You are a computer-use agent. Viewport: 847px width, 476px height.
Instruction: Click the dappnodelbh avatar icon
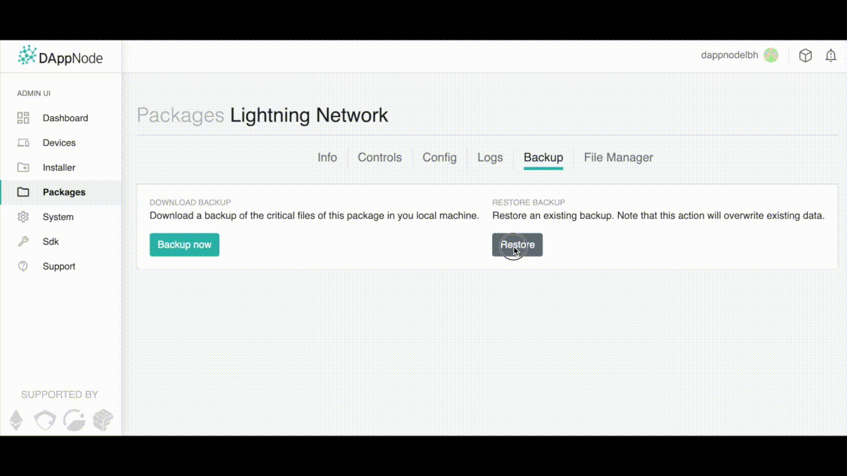click(x=771, y=56)
